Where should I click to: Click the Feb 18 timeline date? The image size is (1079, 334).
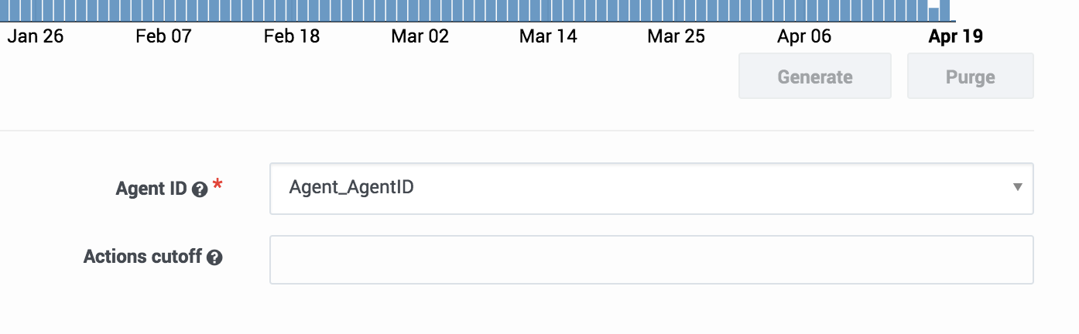point(292,37)
